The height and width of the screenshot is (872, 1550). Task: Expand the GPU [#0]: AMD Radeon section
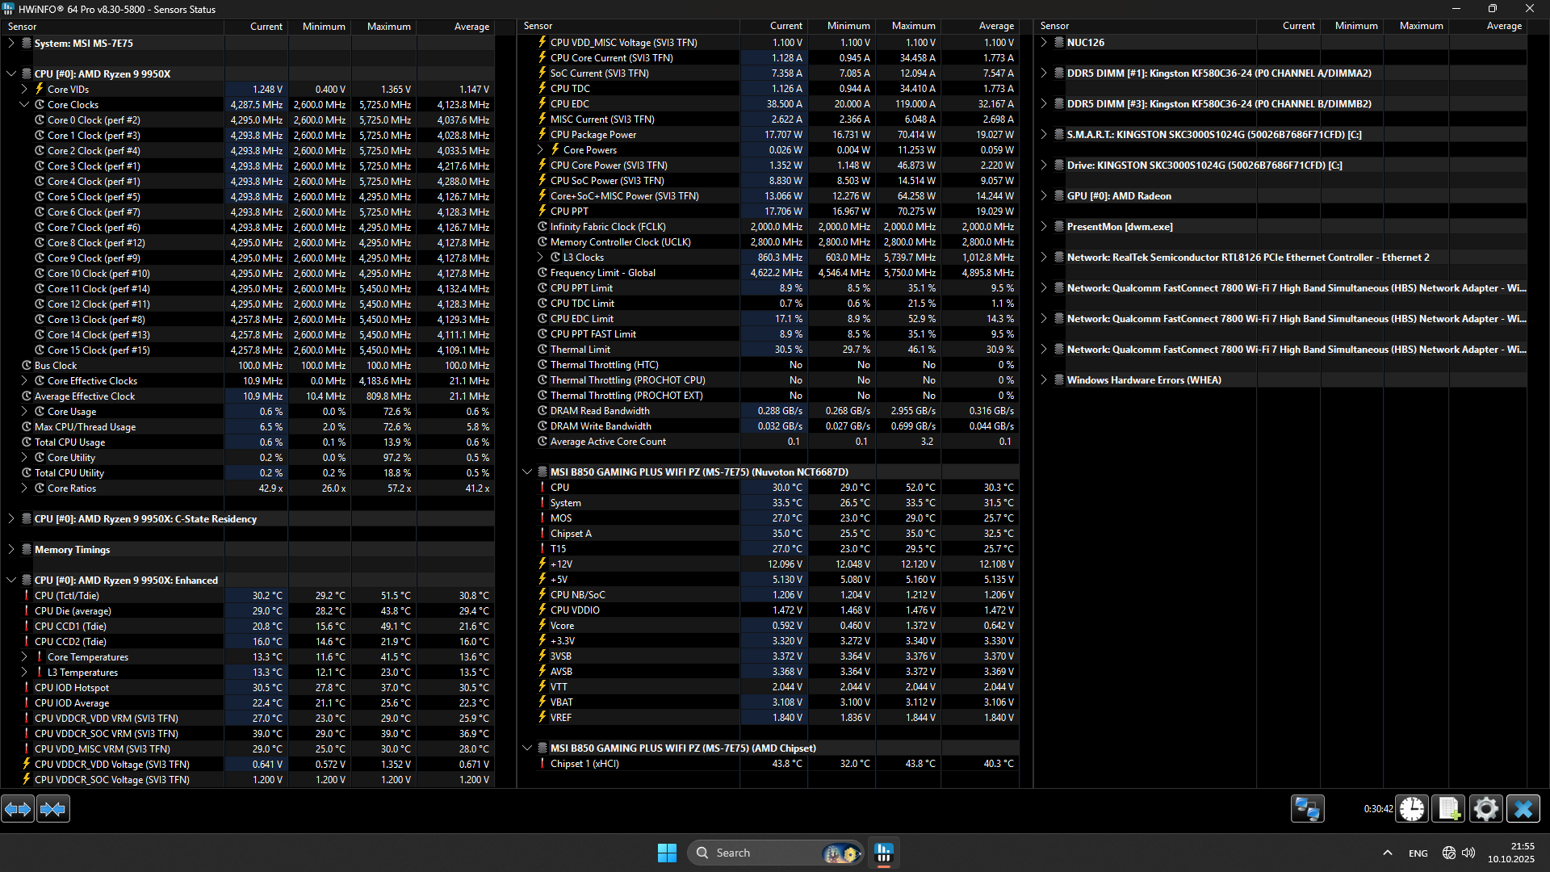1044,195
